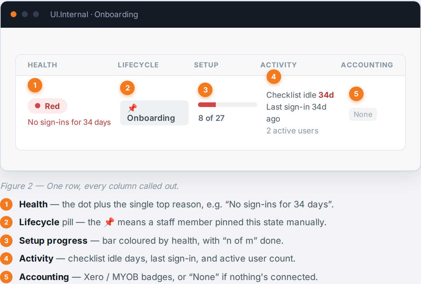Select the Red health status pill
The image size is (421, 284).
click(48, 106)
